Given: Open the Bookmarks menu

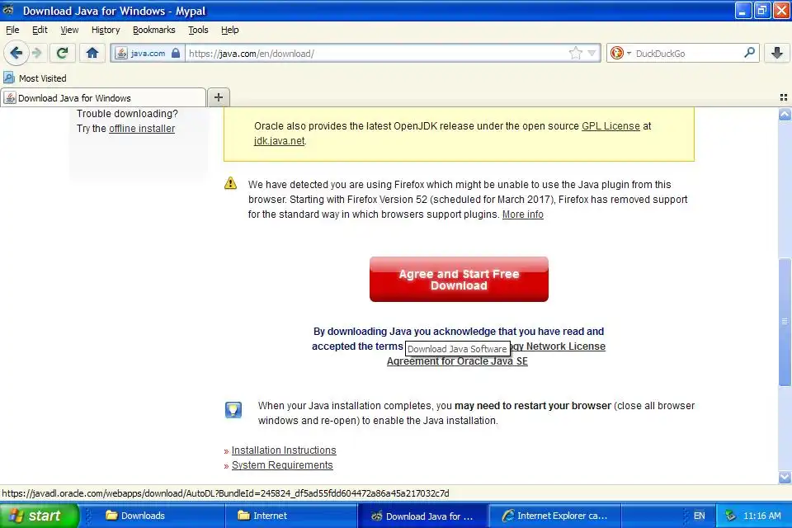Looking at the screenshot, I should coord(153,30).
